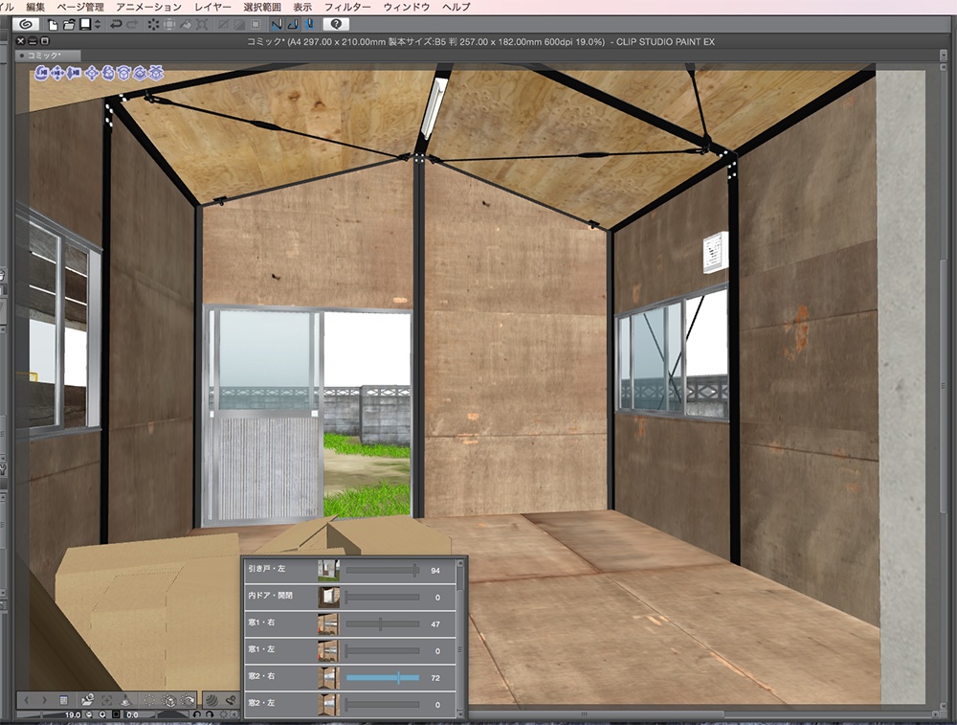Click the canvas zoom value 19.0
The image size is (957, 725).
click(73, 714)
